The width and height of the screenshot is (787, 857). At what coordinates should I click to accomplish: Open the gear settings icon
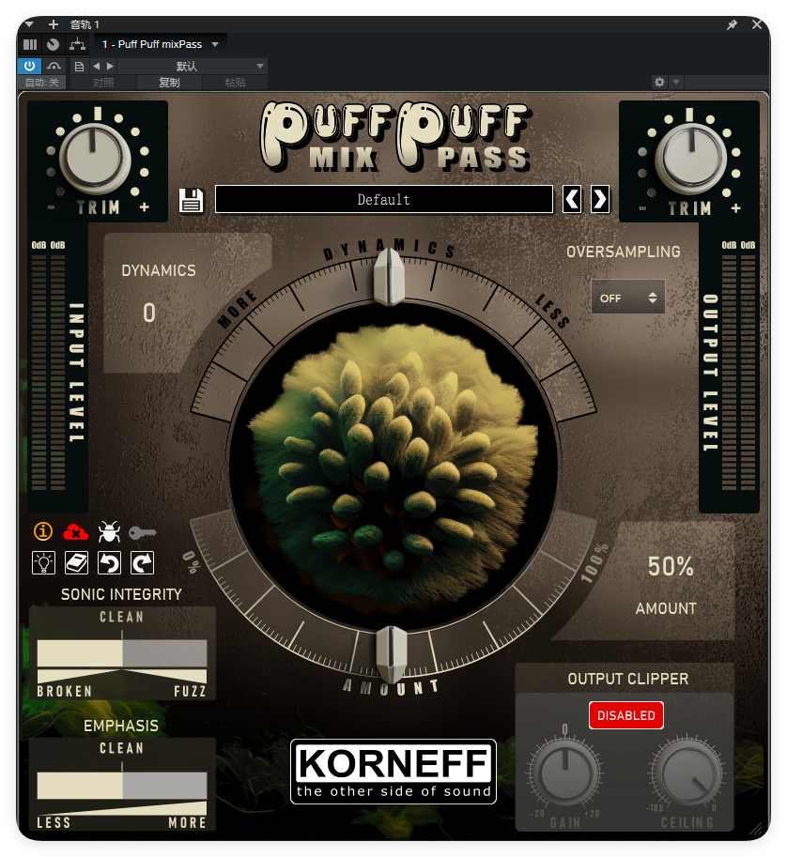[x=659, y=82]
